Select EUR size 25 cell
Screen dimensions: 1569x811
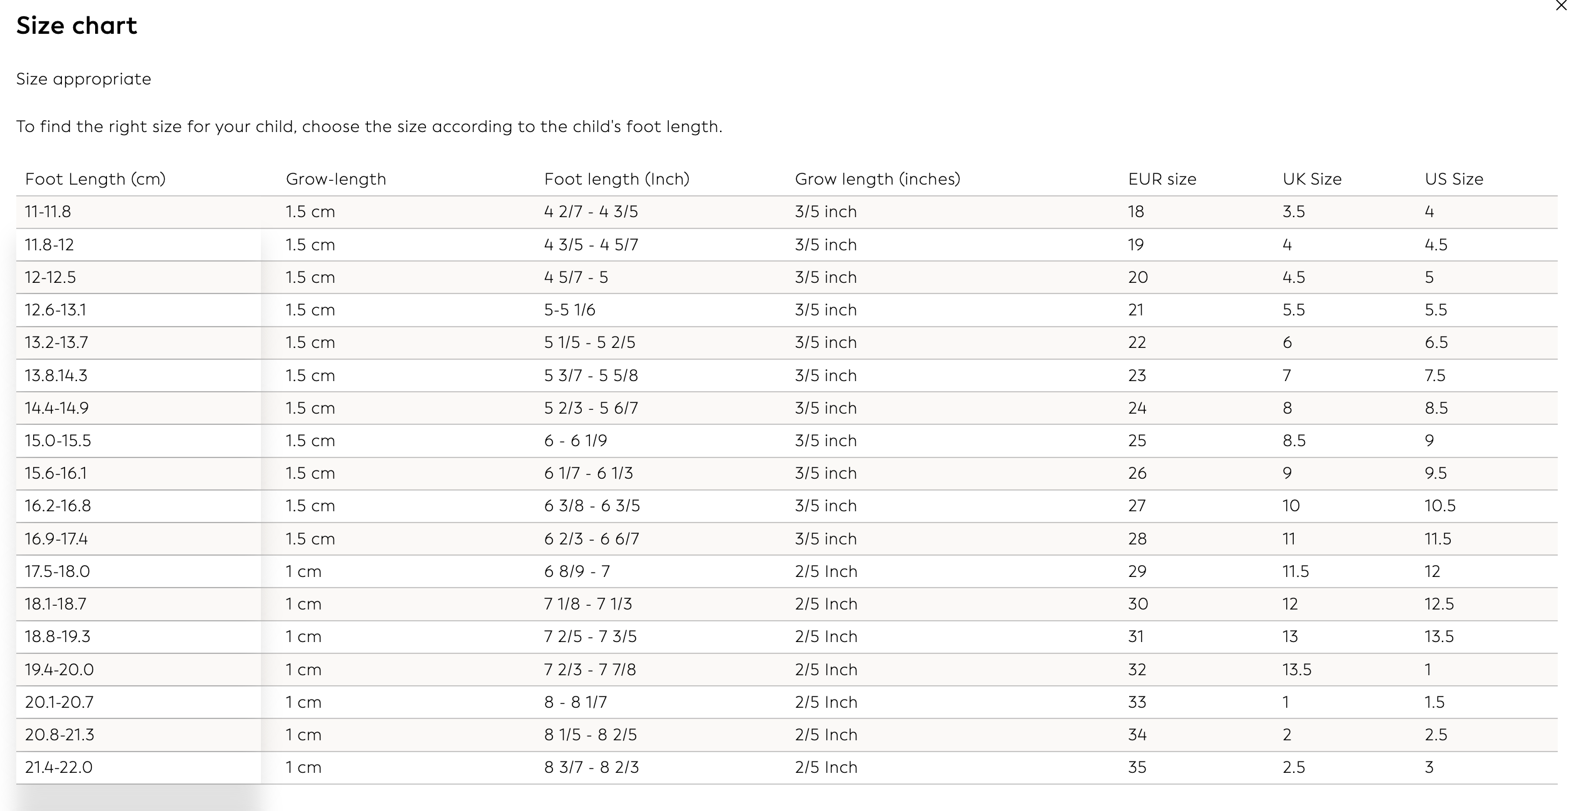coord(1137,441)
